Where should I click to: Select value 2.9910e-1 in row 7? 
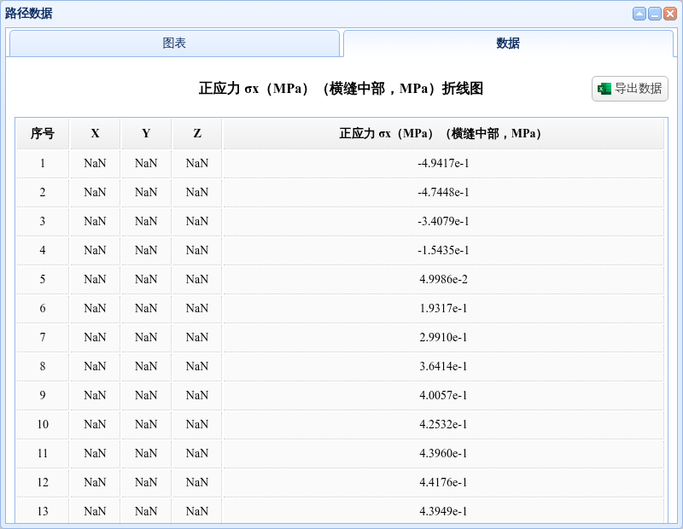(443, 337)
